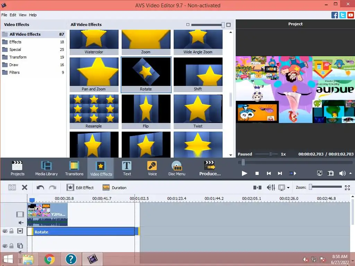The height and width of the screenshot is (266, 355).
Task: Choose the Shift effect thumbnail
Action: (x=198, y=75)
